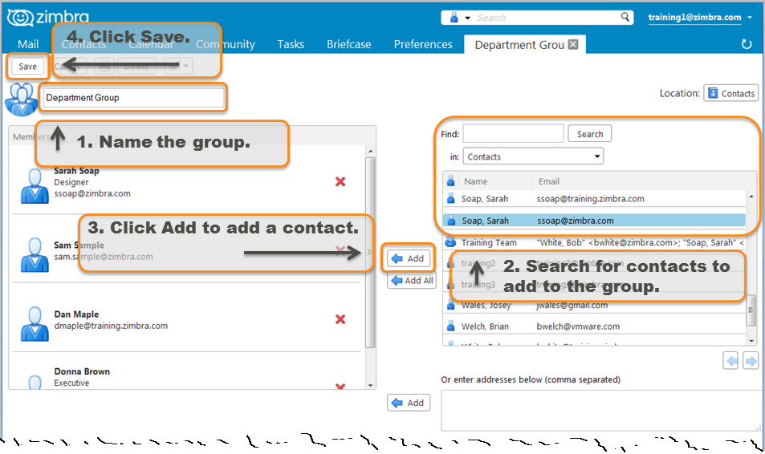This screenshot has height=454, width=765.
Task: Click the Search button next to Find
Action: coord(589,134)
